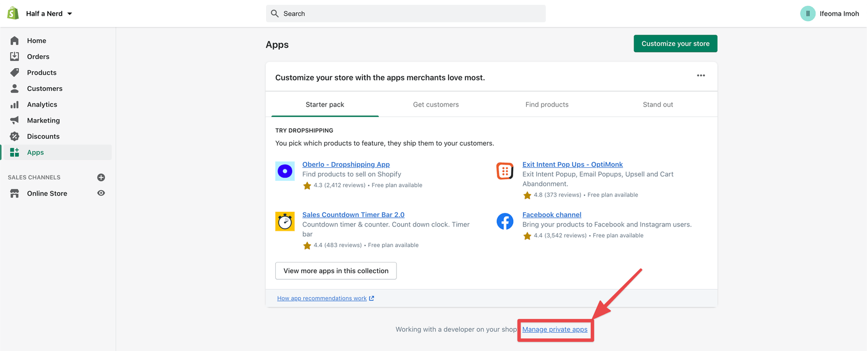This screenshot has height=351, width=867.
Task: Click the Customize your store button
Action: tap(675, 44)
